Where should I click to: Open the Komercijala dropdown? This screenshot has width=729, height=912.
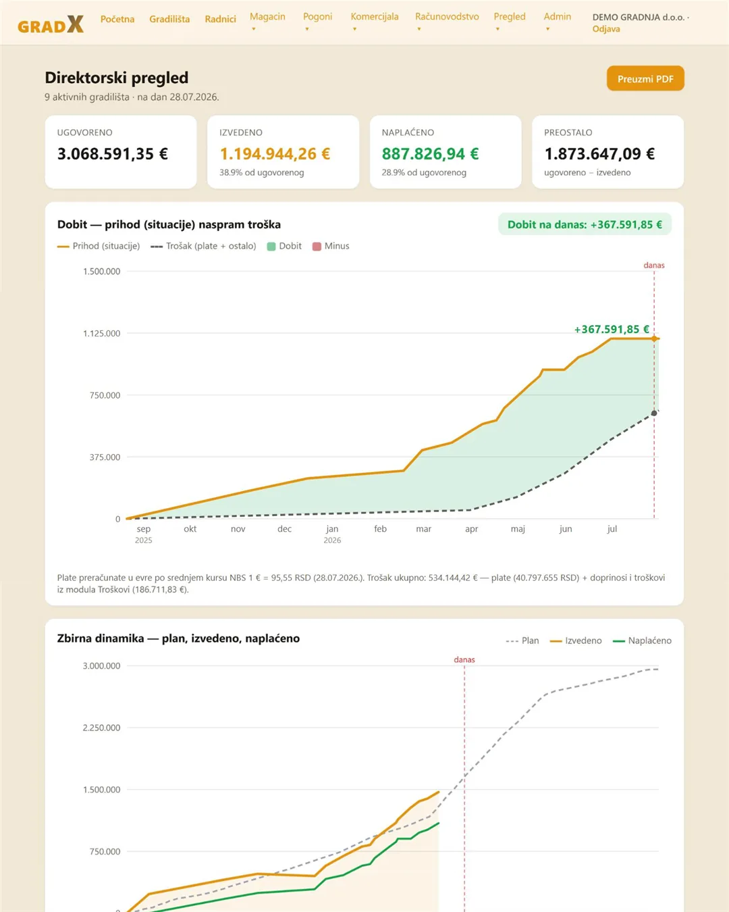point(375,22)
